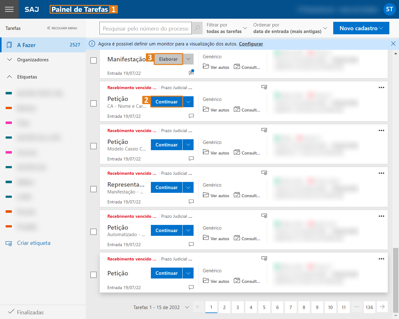The height and width of the screenshot is (319, 399).
Task: Open the Configurar link in banner
Action: (x=251, y=44)
